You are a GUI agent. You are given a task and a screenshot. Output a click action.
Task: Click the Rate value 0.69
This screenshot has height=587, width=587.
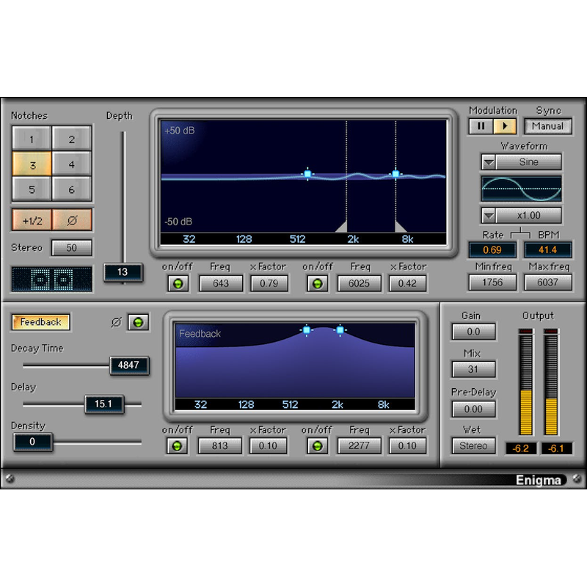click(x=492, y=249)
